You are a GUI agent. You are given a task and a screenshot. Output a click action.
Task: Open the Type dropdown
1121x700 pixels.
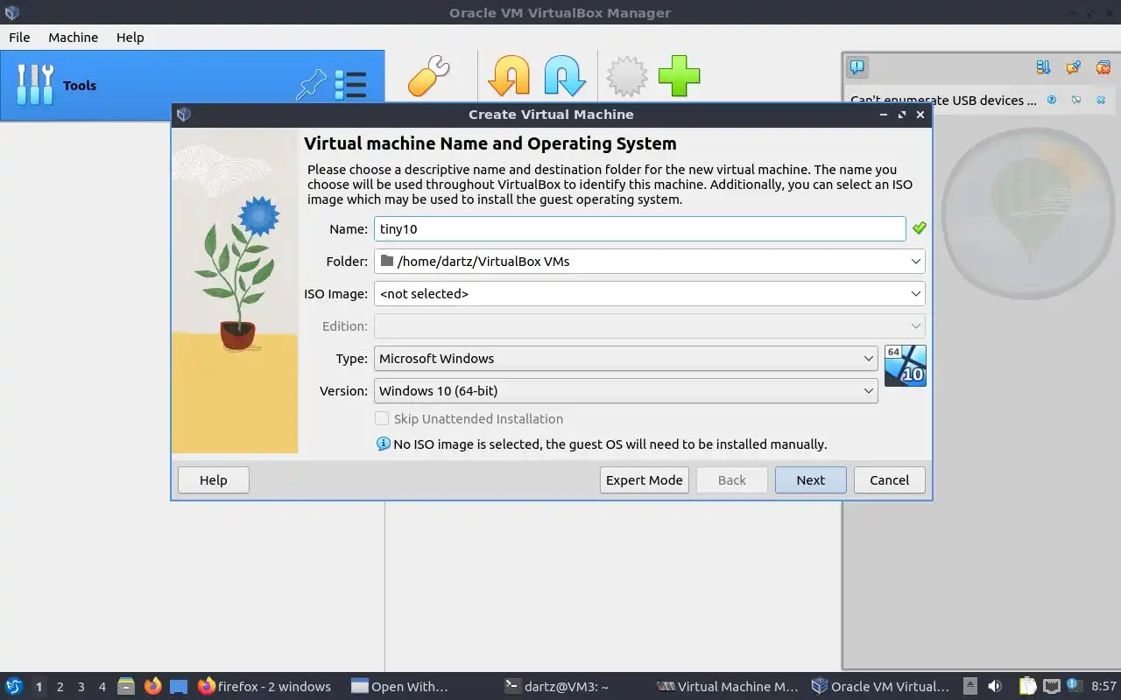click(x=625, y=358)
